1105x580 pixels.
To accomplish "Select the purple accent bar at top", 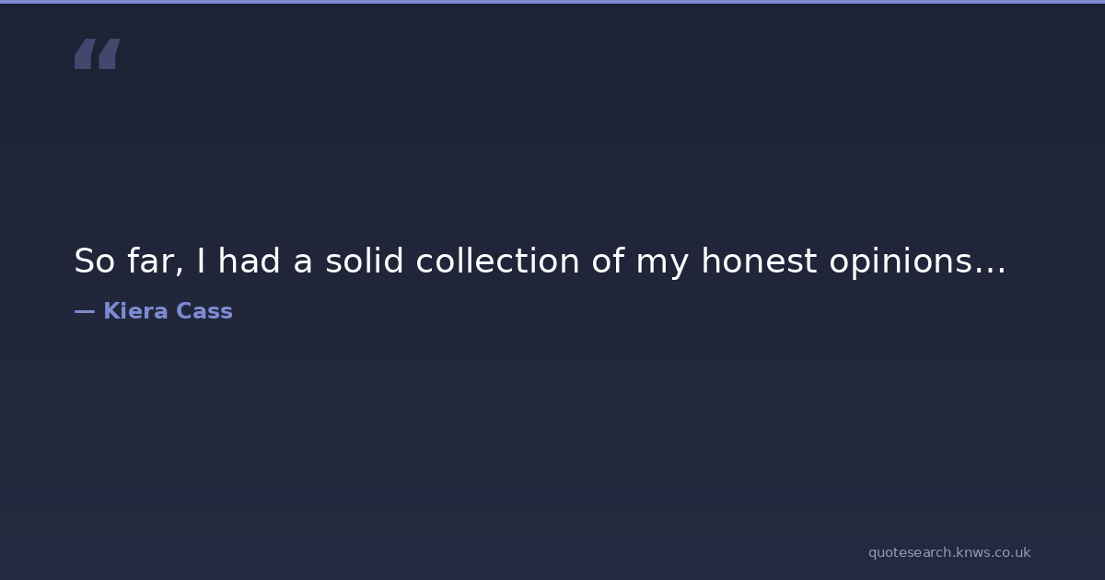I will click(552, 2).
